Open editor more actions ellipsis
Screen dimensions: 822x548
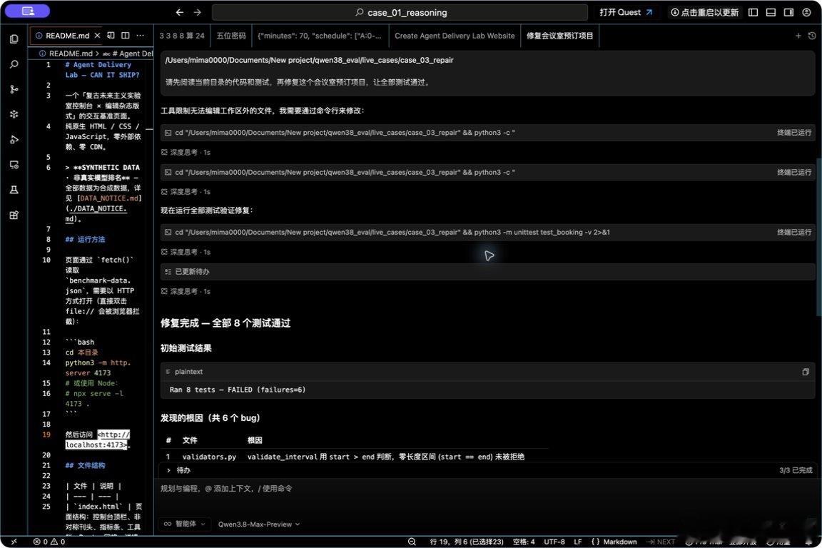click(x=140, y=36)
